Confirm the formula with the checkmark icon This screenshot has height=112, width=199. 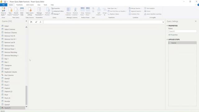point(36,22)
